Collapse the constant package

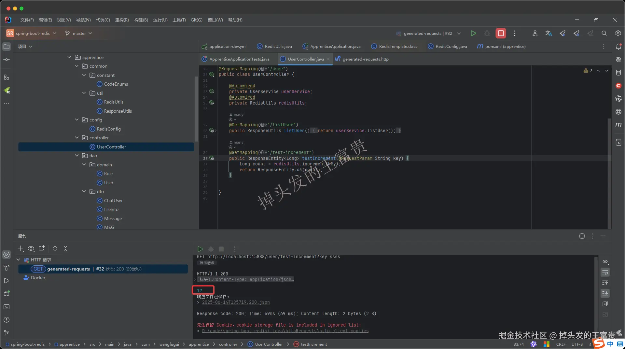(x=84, y=75)
